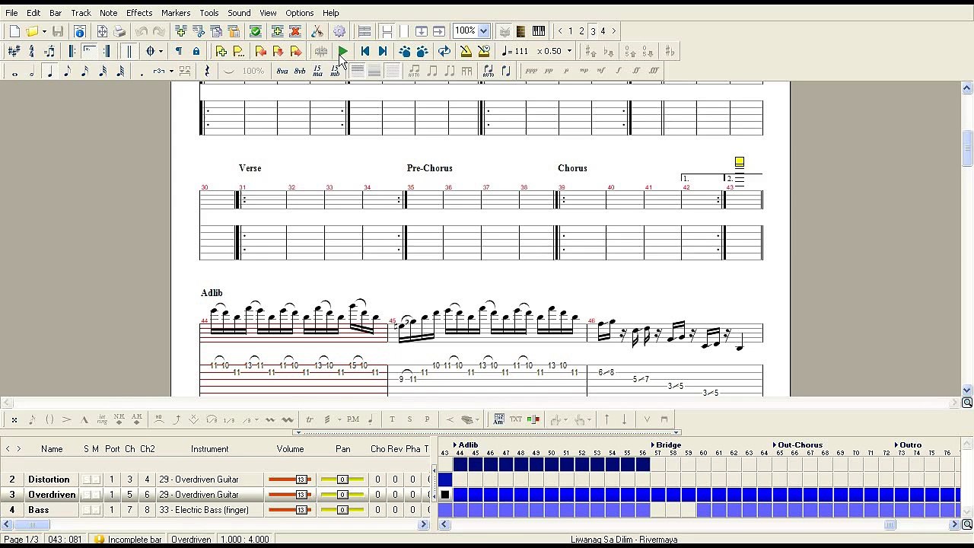
Task: Open the Bass track instrument selector
Action: click(210, 510)
